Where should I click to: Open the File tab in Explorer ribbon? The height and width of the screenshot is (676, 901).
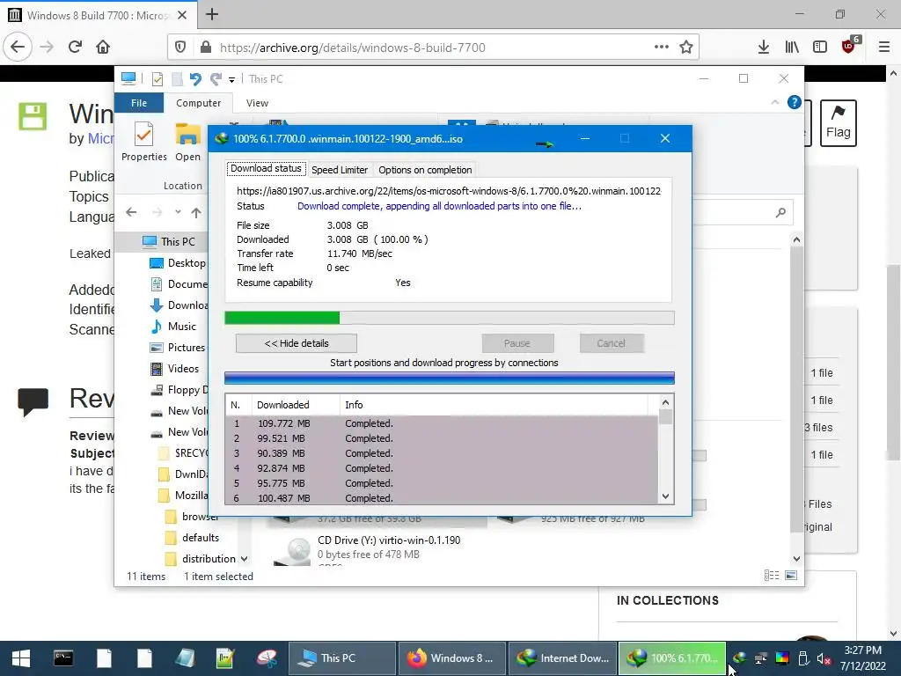(139, 103)
